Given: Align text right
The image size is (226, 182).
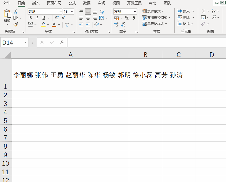Looking at the screenshot, I should pyautogui.click(x=95, y=18).
